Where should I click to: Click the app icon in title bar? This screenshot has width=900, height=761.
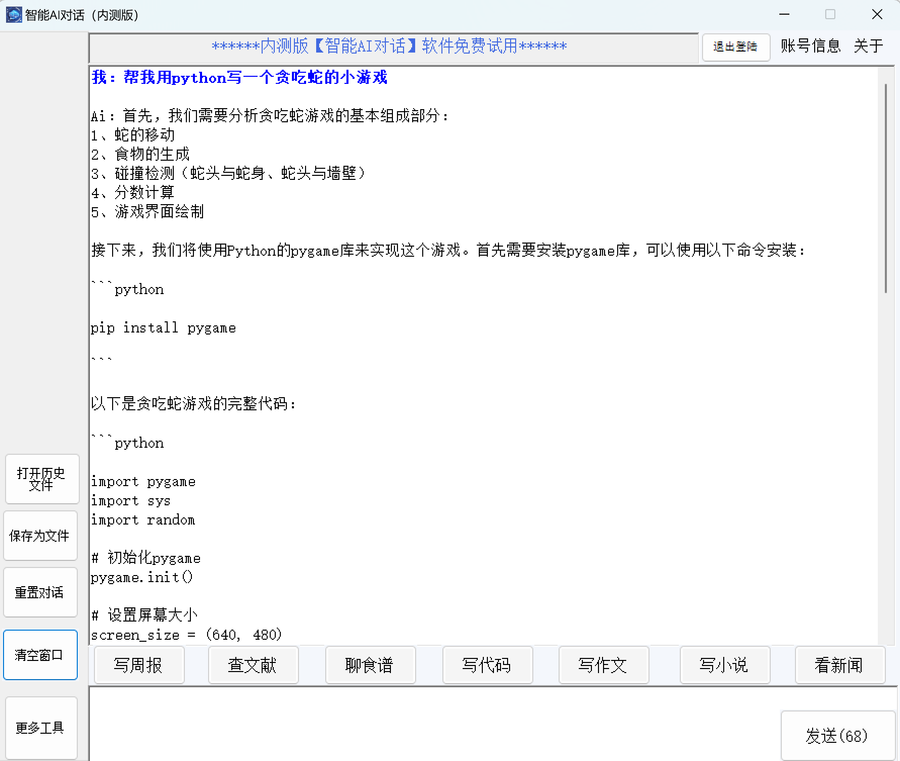pyautogui.click(x=13, y=15)
